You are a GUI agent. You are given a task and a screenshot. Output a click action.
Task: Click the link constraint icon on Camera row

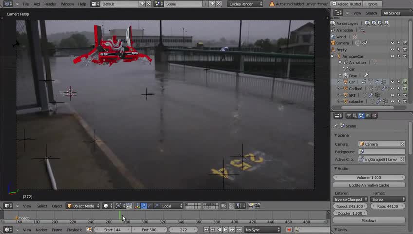point(364,43)
